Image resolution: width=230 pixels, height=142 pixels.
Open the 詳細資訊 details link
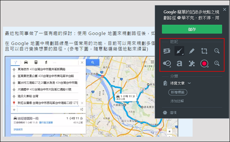(x=18, y=129)
